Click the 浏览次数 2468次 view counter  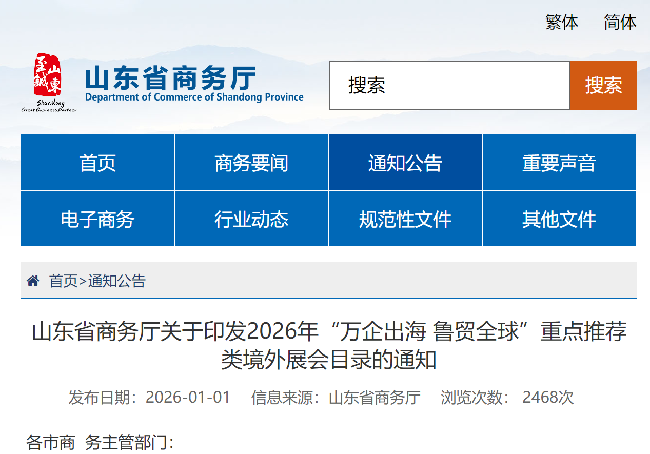[x=507, y=398]
